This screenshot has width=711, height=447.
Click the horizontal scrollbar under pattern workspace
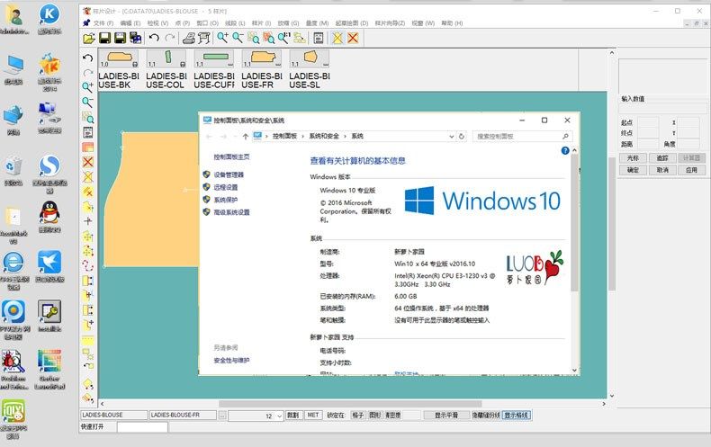click(352, 404)
